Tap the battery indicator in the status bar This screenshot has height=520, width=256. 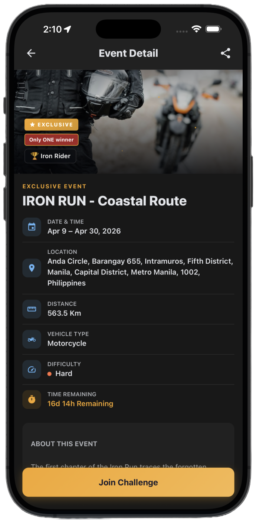click(x=213, y=29)
